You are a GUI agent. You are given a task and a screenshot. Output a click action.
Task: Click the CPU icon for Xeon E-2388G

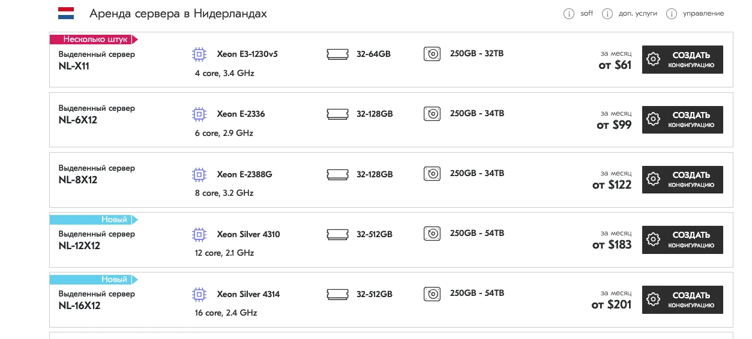[199, 174]
